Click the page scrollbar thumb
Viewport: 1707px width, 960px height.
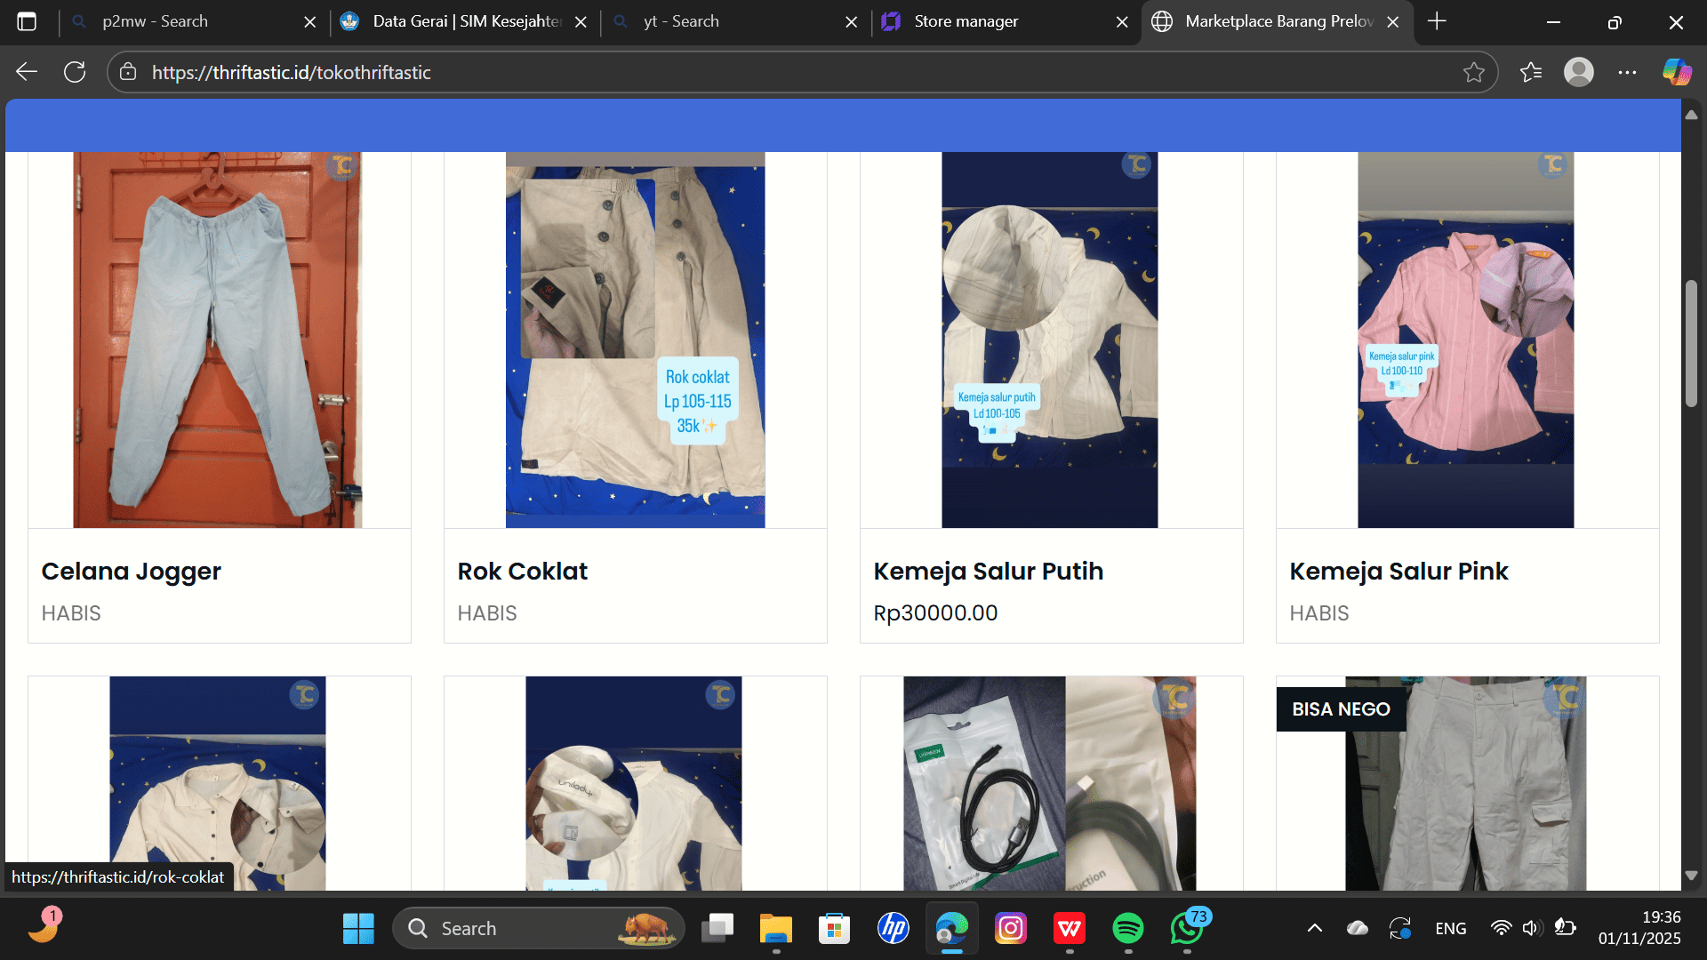(1691, 344)
